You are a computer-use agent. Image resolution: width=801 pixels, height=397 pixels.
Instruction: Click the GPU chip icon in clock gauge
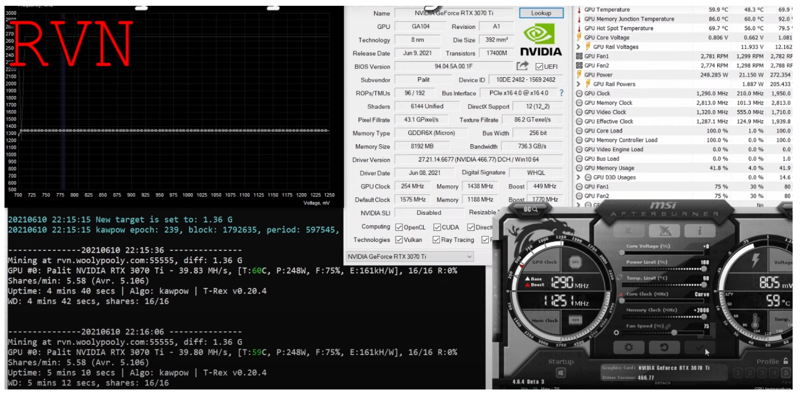coord(576,262)
